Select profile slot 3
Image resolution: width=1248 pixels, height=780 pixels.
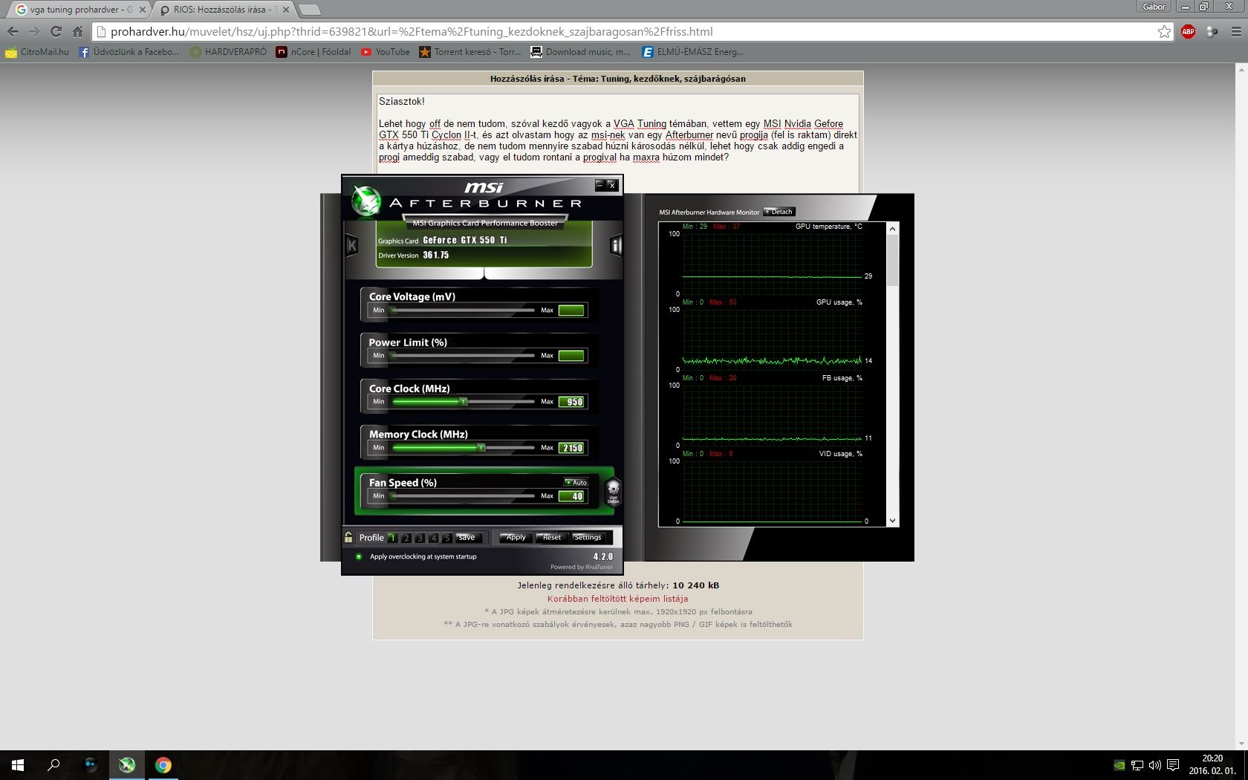420,538
